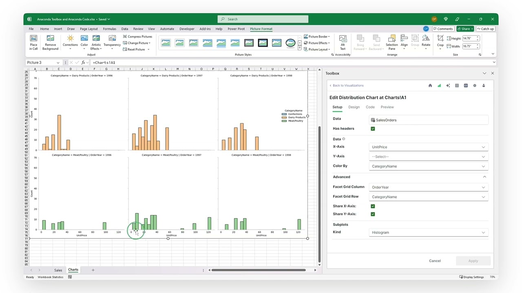The image size is (522, 293).
Task: Open the Selection Pane
Action: coord(391,43)
